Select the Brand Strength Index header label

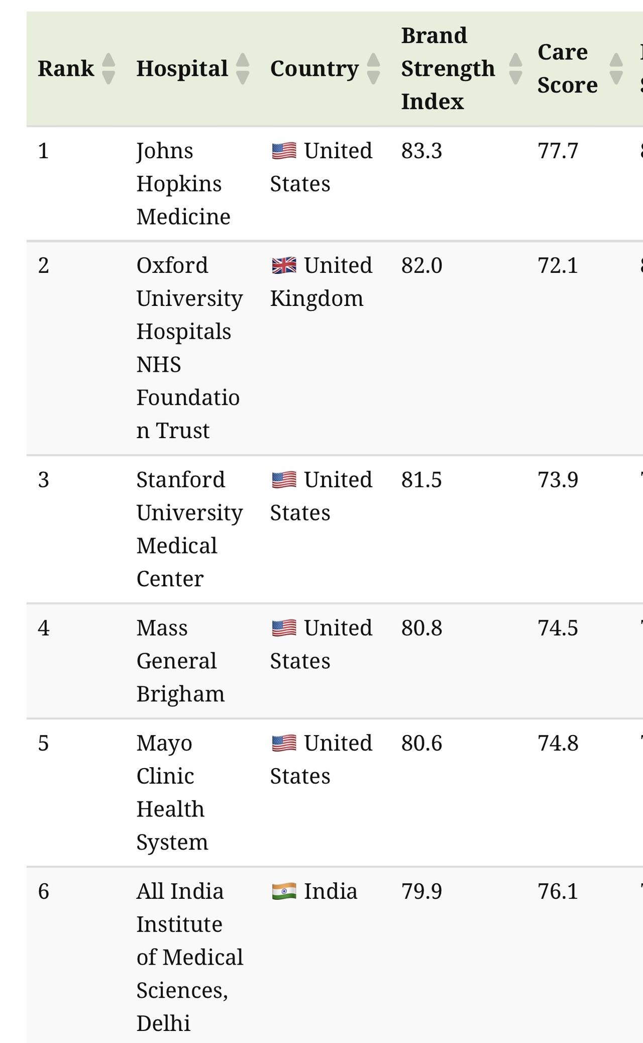pos(448,68)
